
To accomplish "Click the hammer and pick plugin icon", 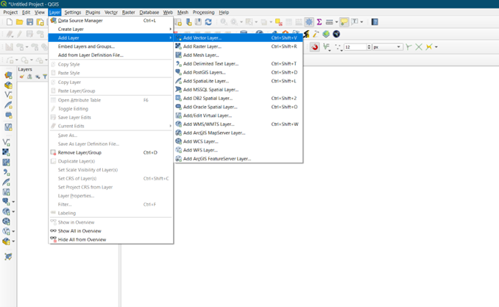I will 316,34.
